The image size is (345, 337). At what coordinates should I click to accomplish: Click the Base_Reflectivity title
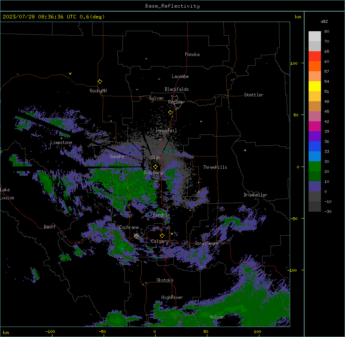click(x=172, y=6)
